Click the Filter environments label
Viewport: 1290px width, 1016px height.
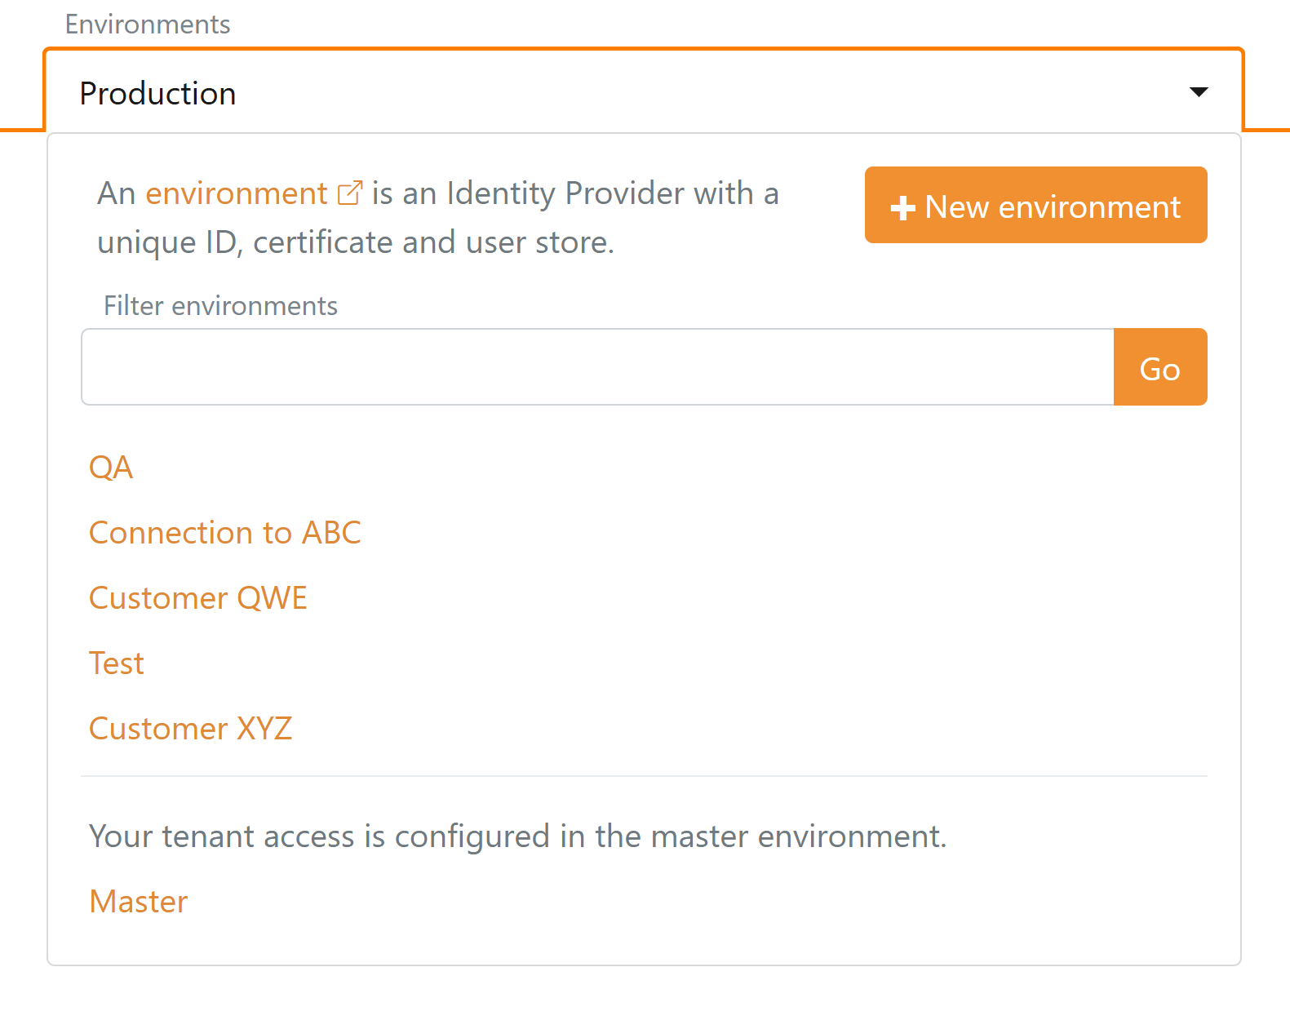coord(220,306)
